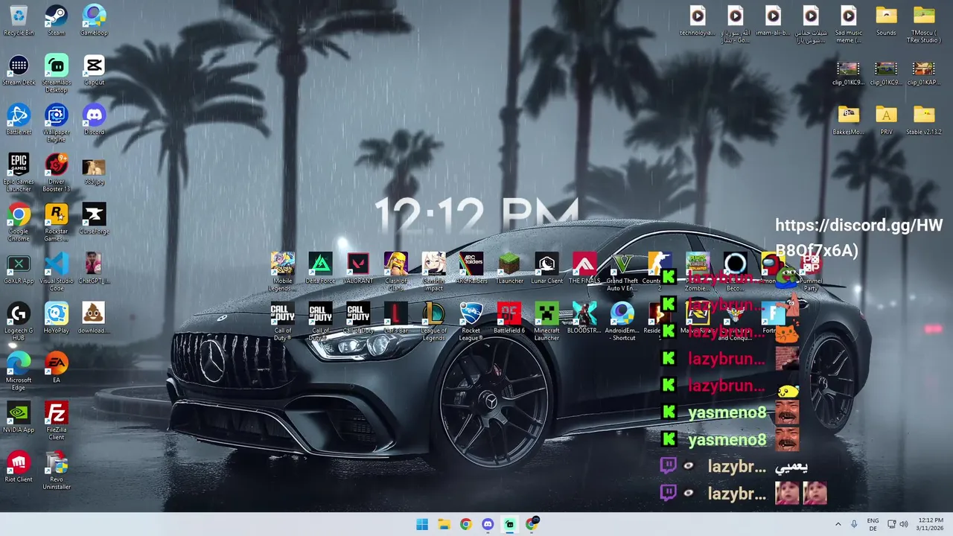Screen dimensions: 953x536
Task: Open Wallpaper Engine shortcut
Action: 56,124
